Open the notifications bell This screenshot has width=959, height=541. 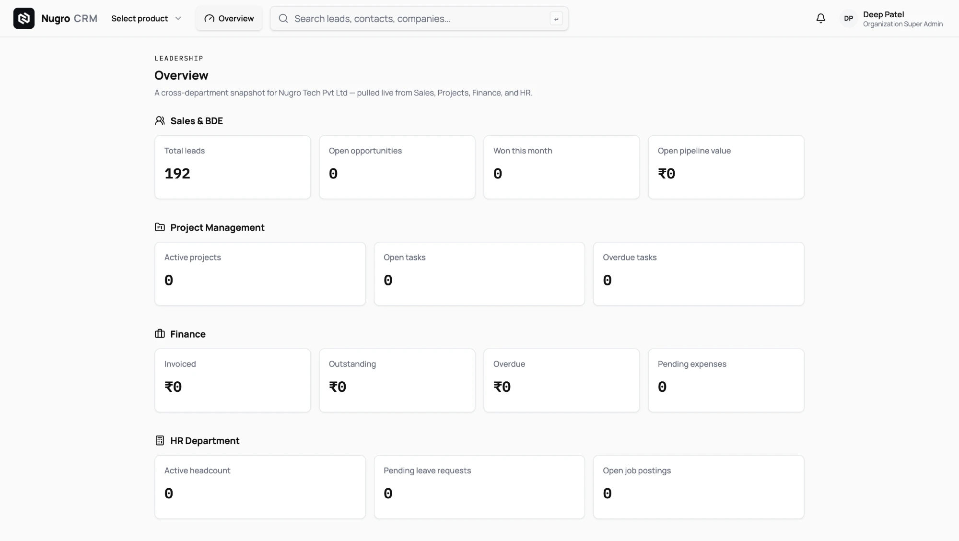point(820,18)
